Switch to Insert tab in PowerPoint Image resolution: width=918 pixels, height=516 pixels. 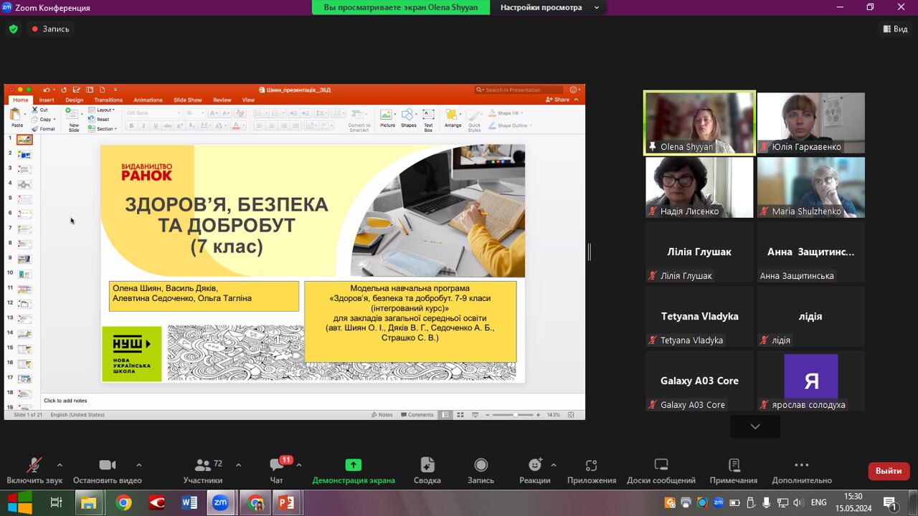pos(47,100)
